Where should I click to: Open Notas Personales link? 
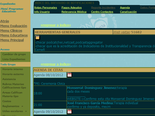45,8
